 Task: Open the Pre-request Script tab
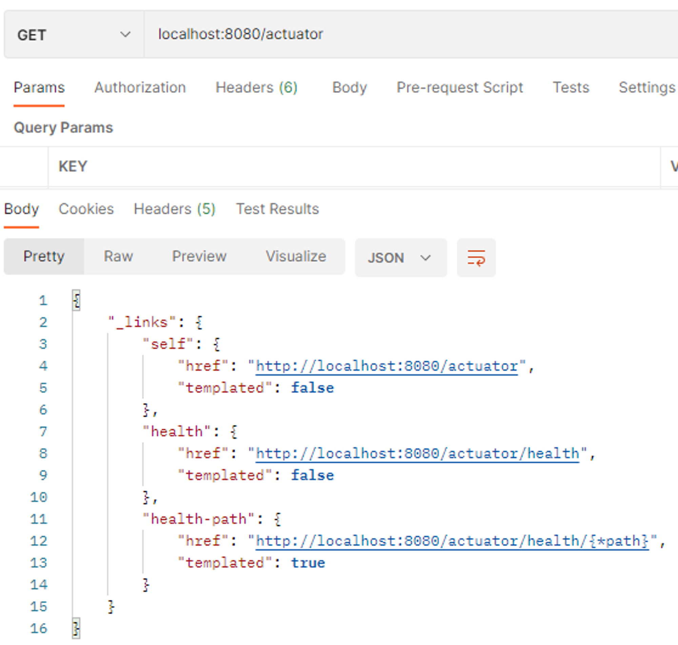[x=459, y=87]
